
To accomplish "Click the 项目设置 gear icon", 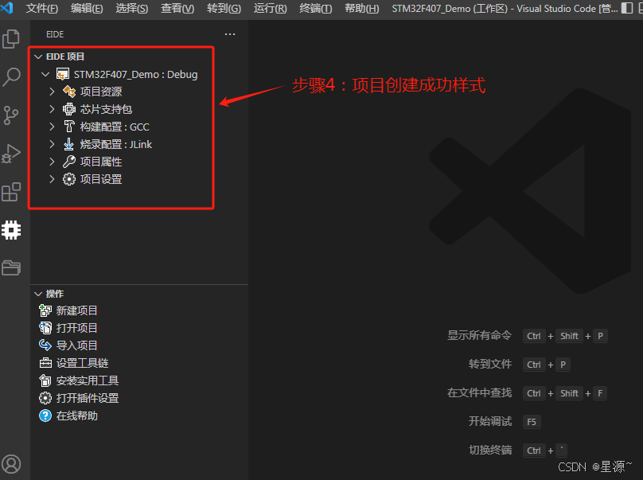I will tap(69, 179).
